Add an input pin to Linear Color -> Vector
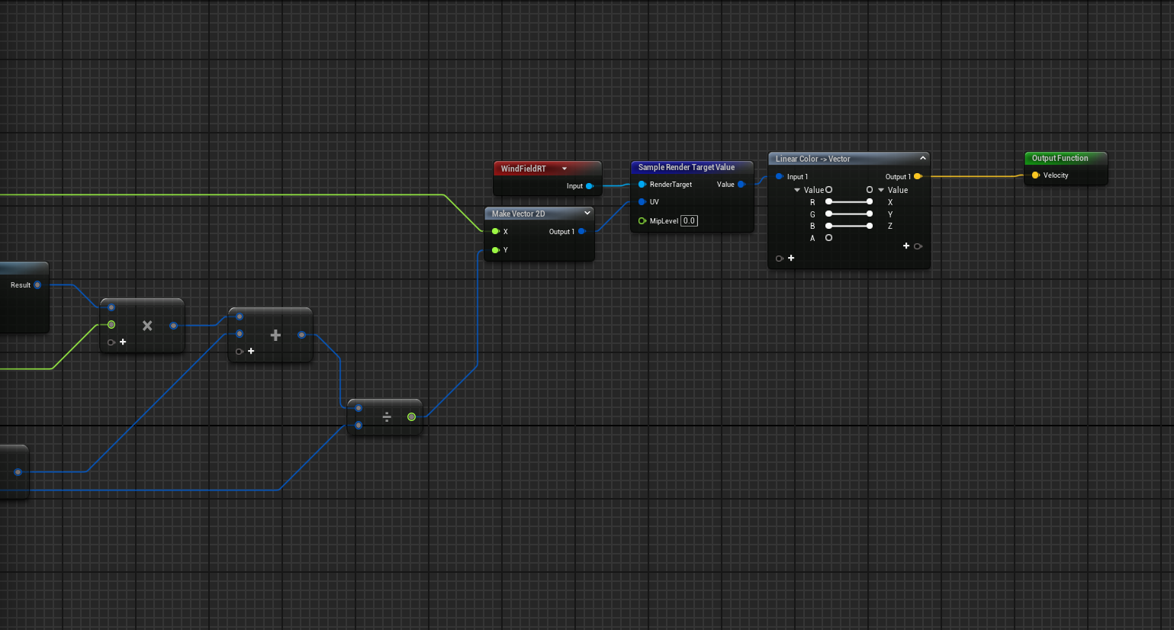 (791, 258)
